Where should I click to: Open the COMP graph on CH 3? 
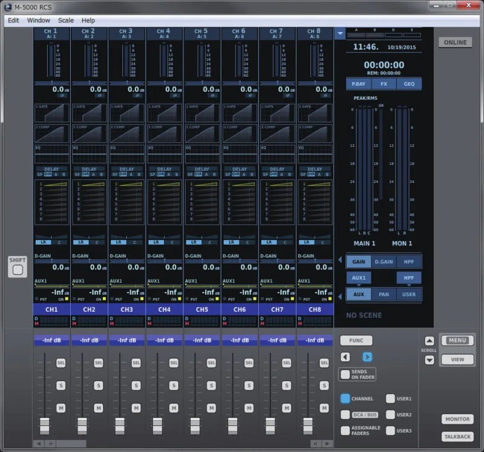click(127, 133)
